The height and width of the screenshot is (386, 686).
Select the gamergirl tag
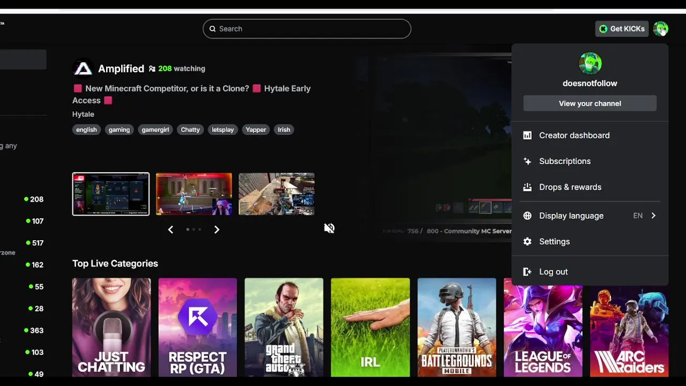click(x=155, y=130)
